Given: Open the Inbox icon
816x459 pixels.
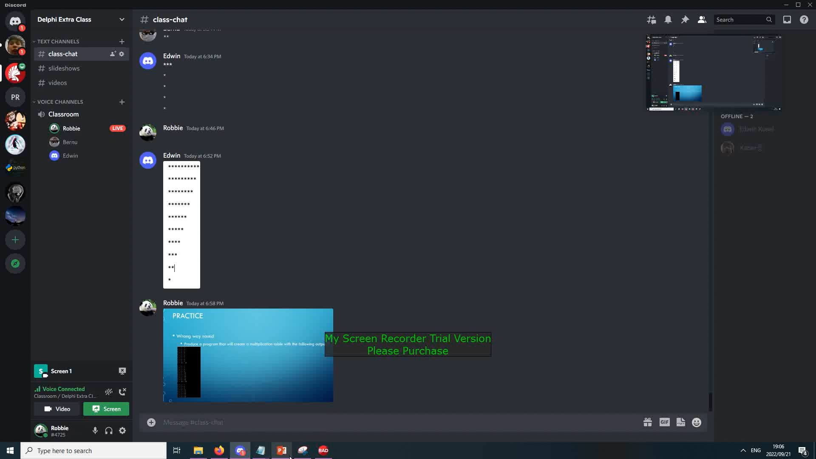Looking at the screenshot, I should tap(787, 20).
